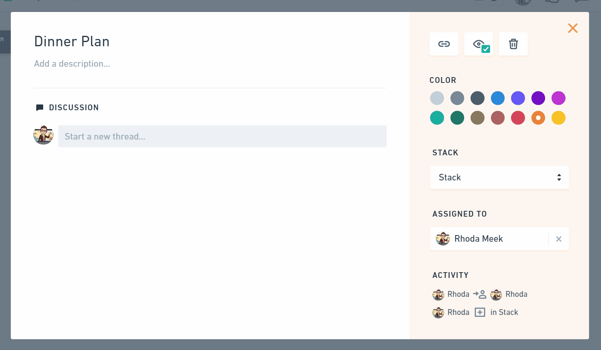The width and height of the screenshot is (601, 350).
Task: Toggle the watch eye icon
Action: pyautogui.click(x=479, y=44)
